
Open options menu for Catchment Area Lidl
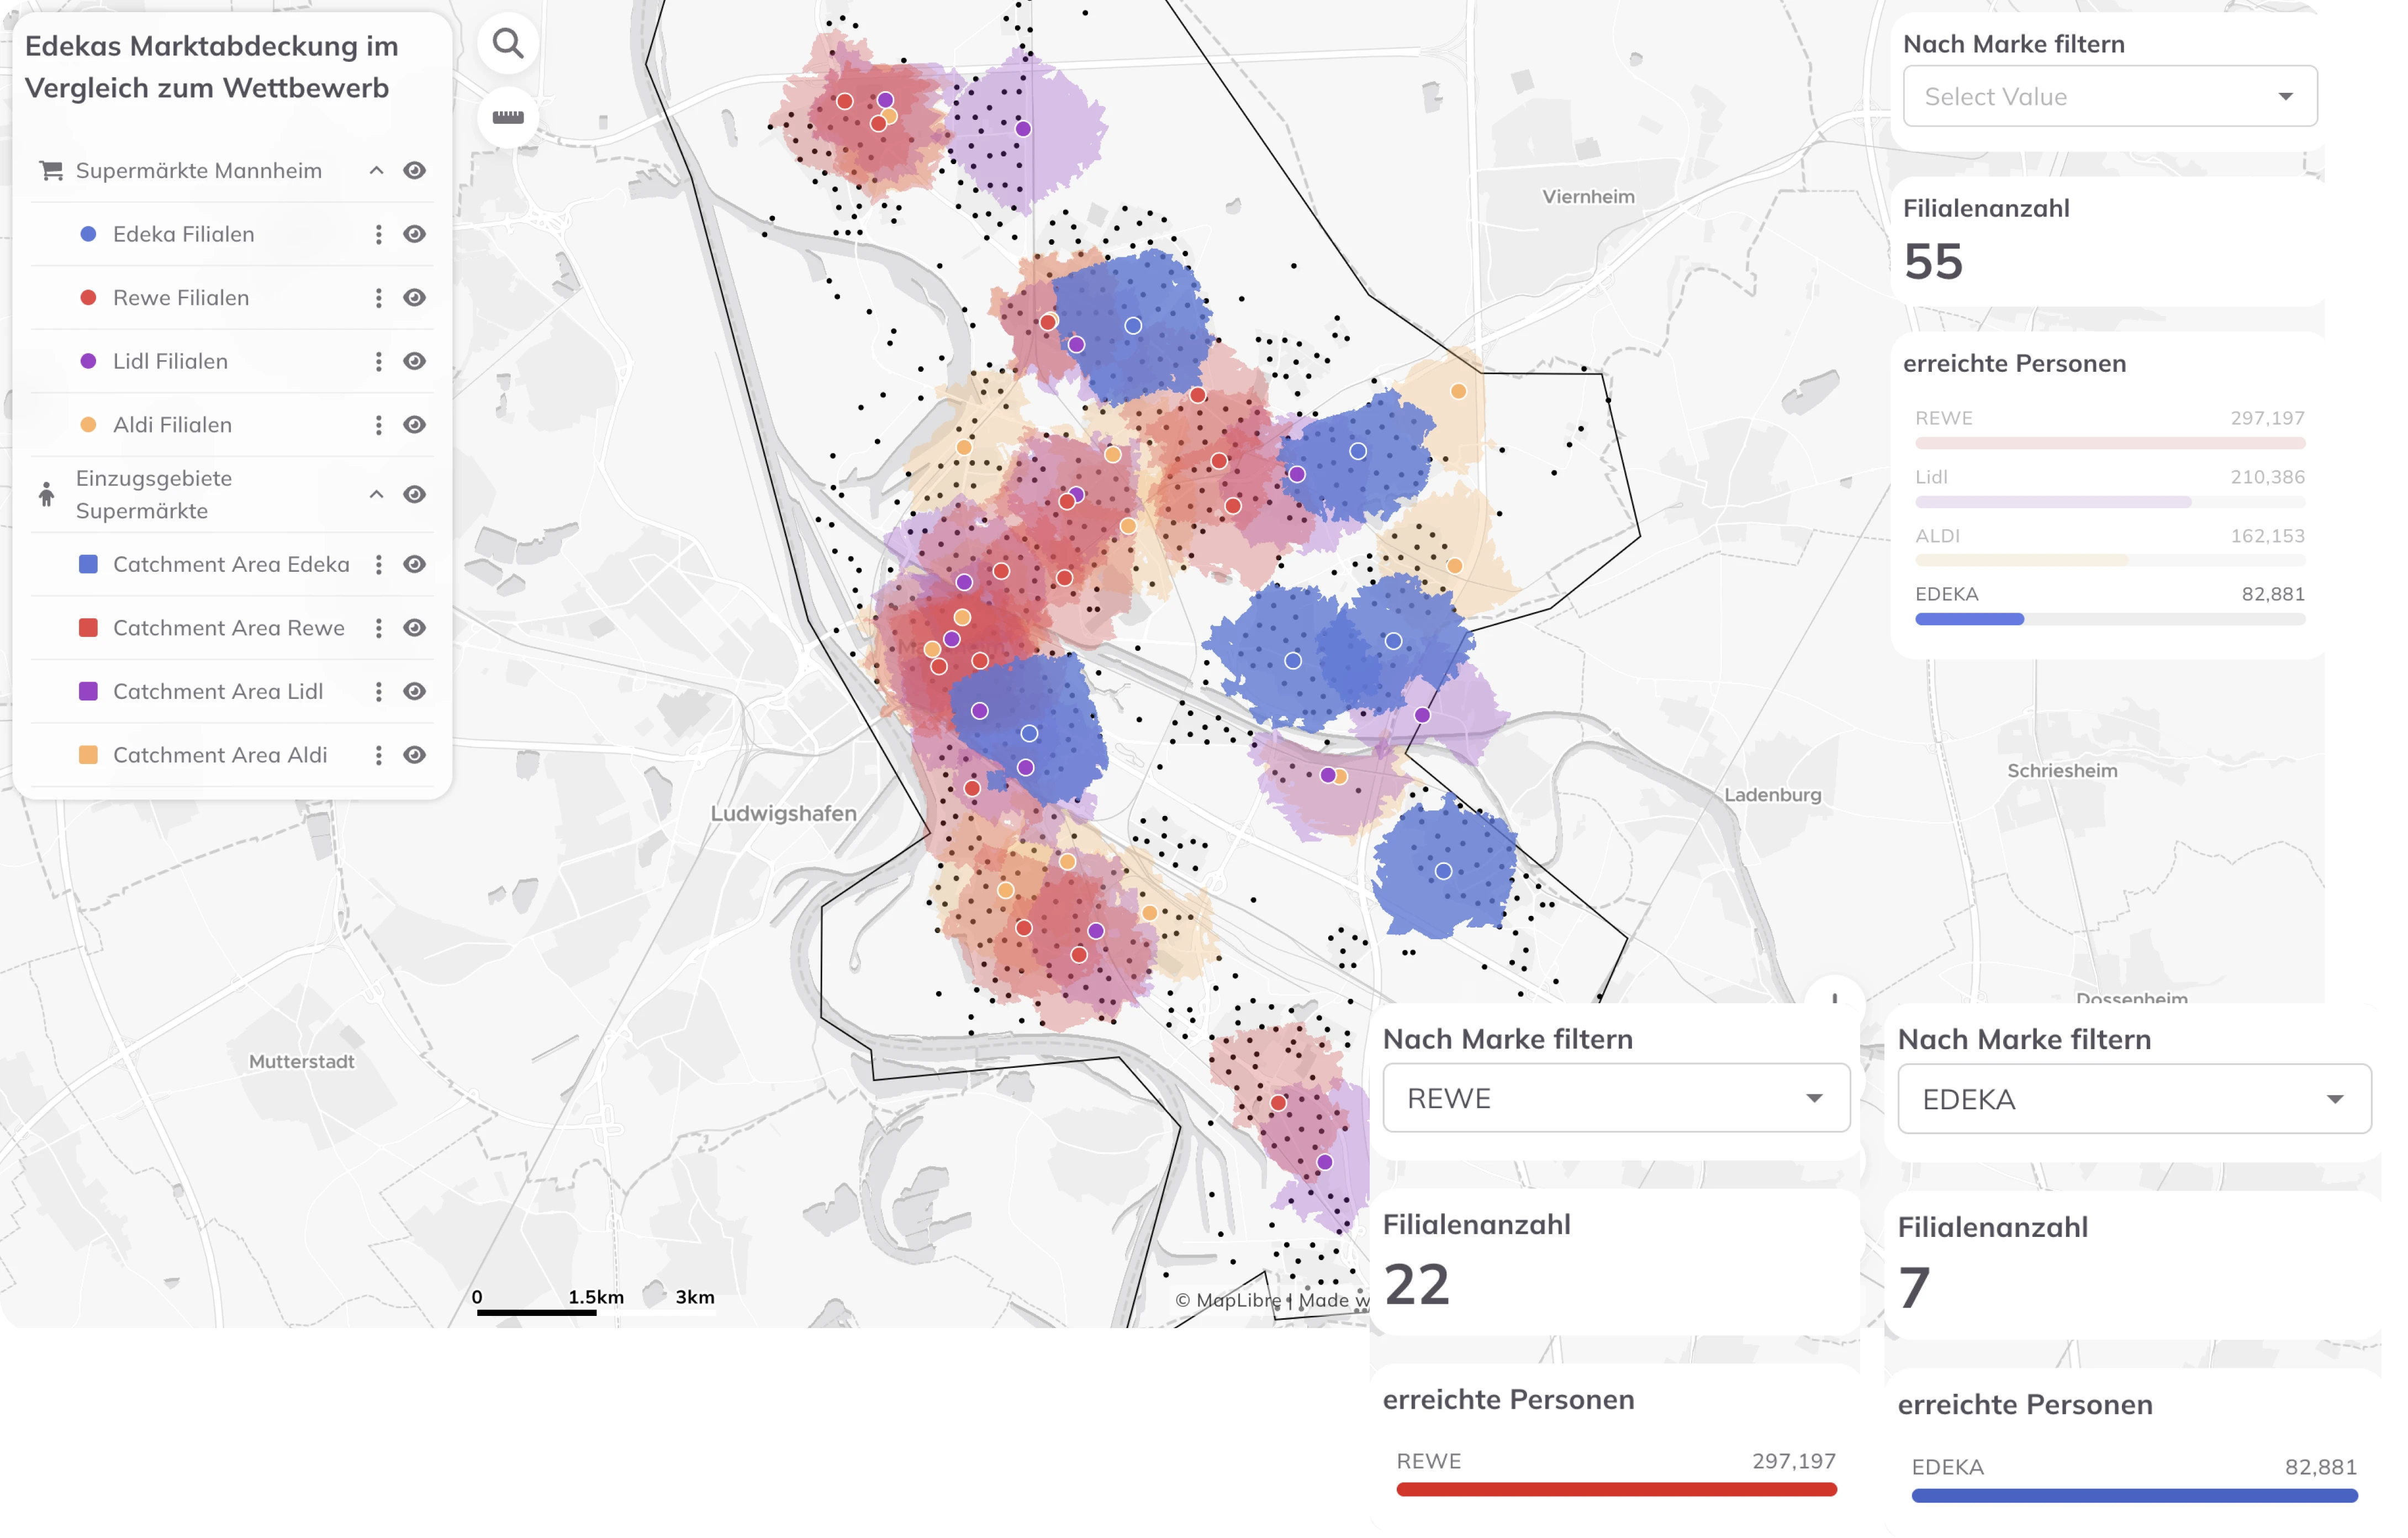tap(378, 692)
